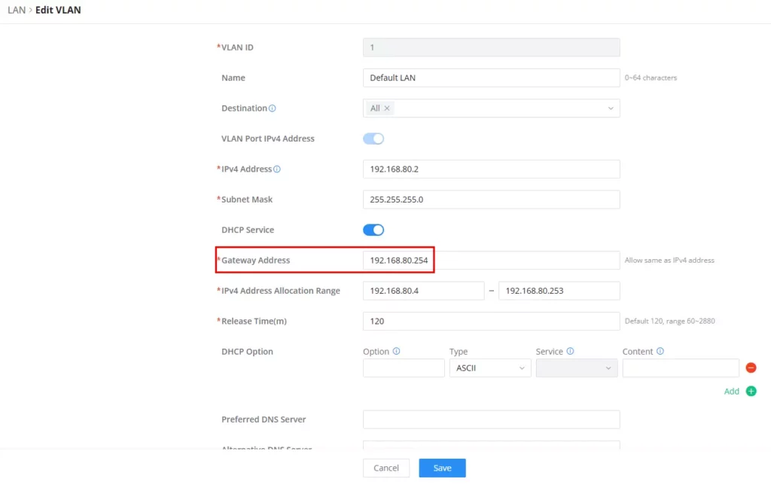The width and height of the screenshot is (771, 485).
Task: Remove the All tag from Destination
Action: click(x=387, y=108)
